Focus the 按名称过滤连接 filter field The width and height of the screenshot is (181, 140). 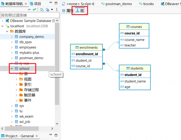[x=30, y=15]
